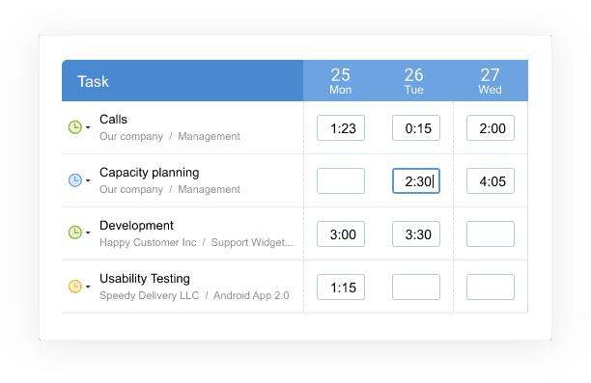Select the Calls Tuesday field showing 0:15
The image size is (591, 383).
pos(416,128)
